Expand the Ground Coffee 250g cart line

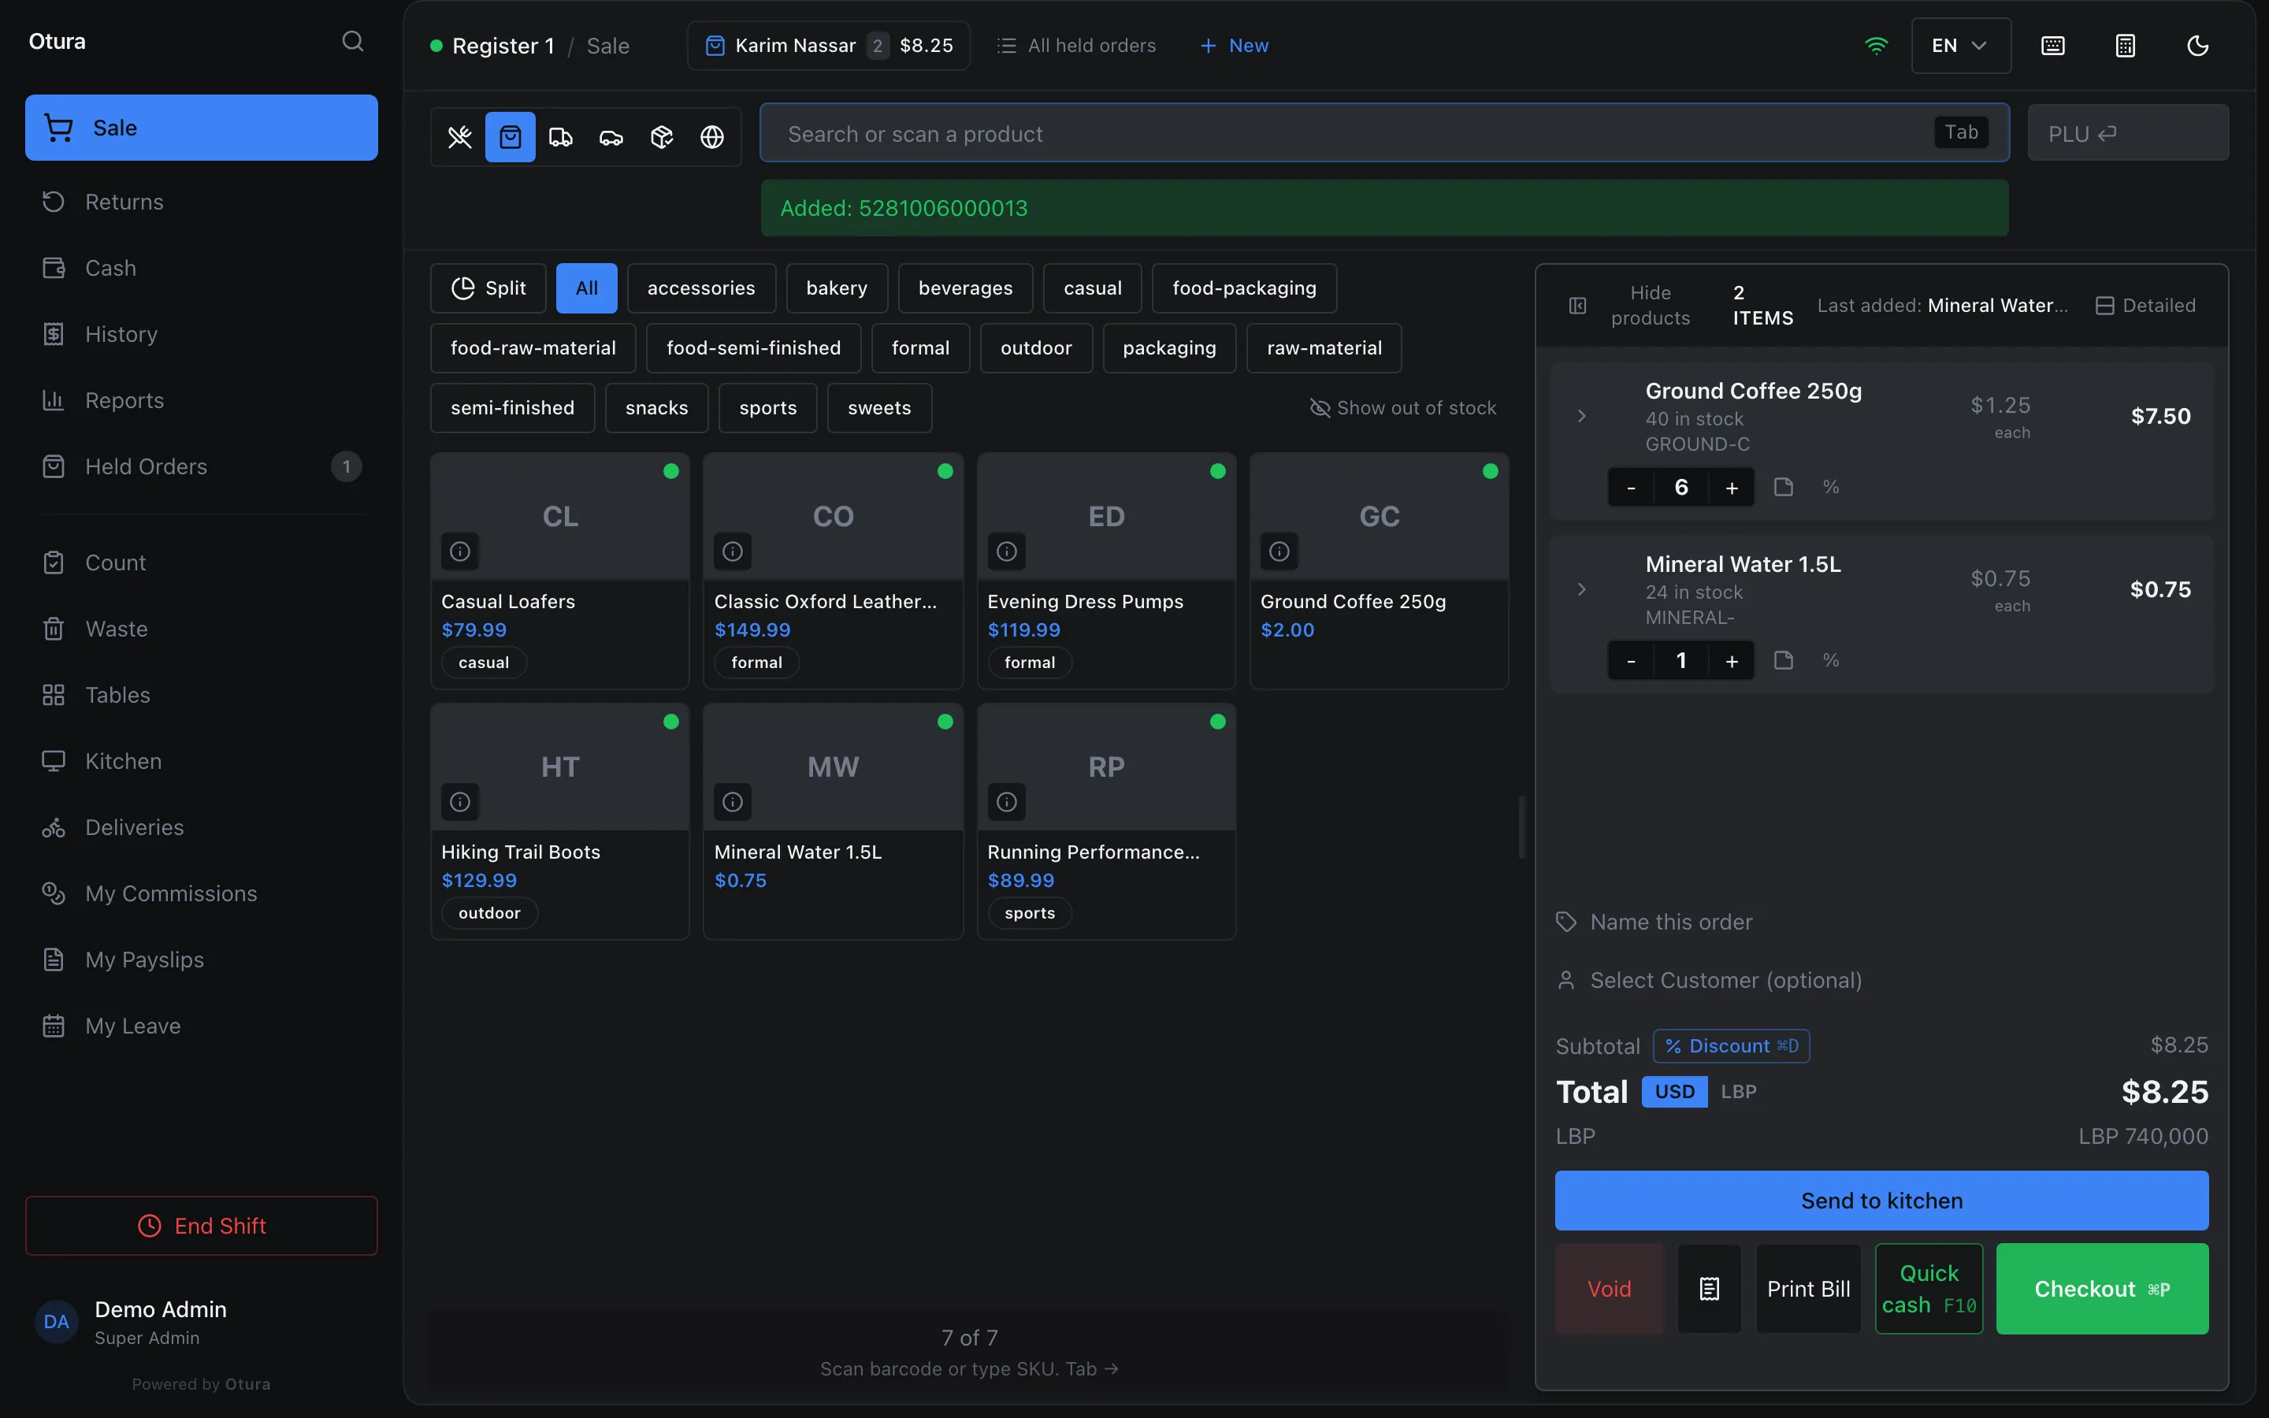pyautogui.click(x=1582, y=417)
